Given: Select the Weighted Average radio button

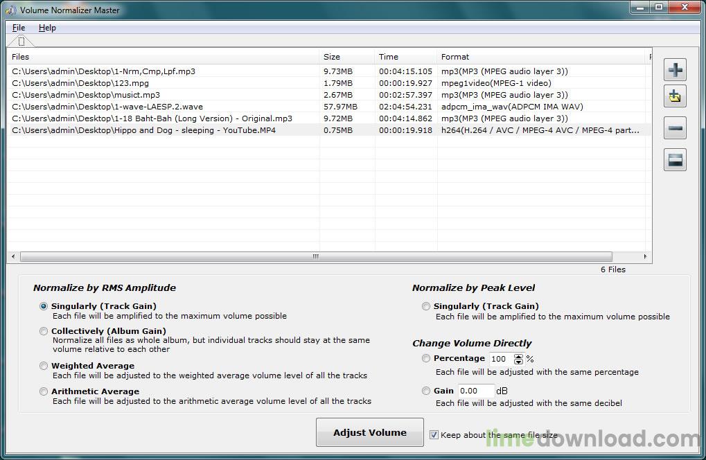Looking at the screenshot, I should coord(43,366).
